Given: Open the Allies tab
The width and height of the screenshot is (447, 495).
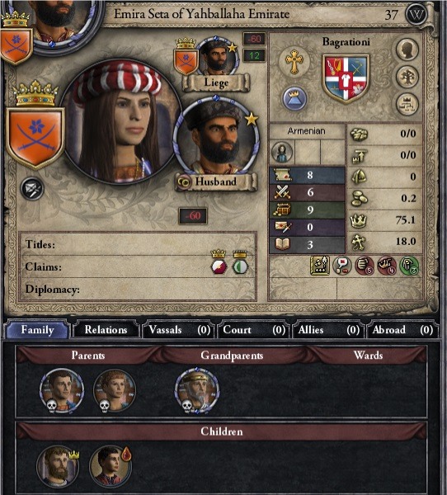Looking at the screenshot, I should 328,330.
